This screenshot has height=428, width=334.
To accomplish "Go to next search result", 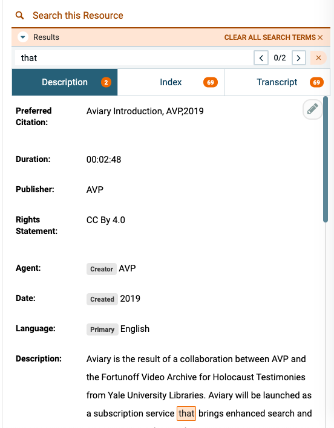I will 298,58.
